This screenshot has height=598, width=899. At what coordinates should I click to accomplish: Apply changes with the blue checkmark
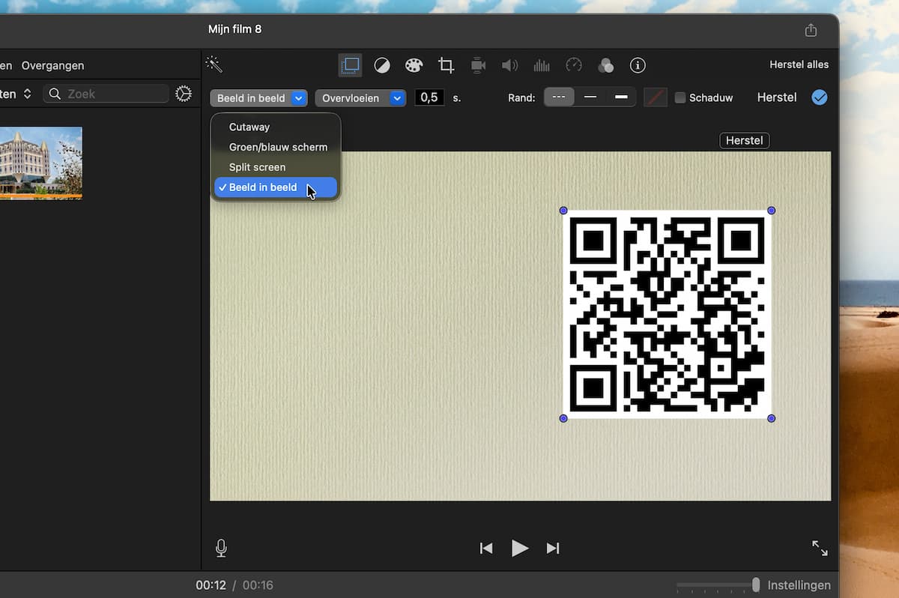(x=820, y=97)
